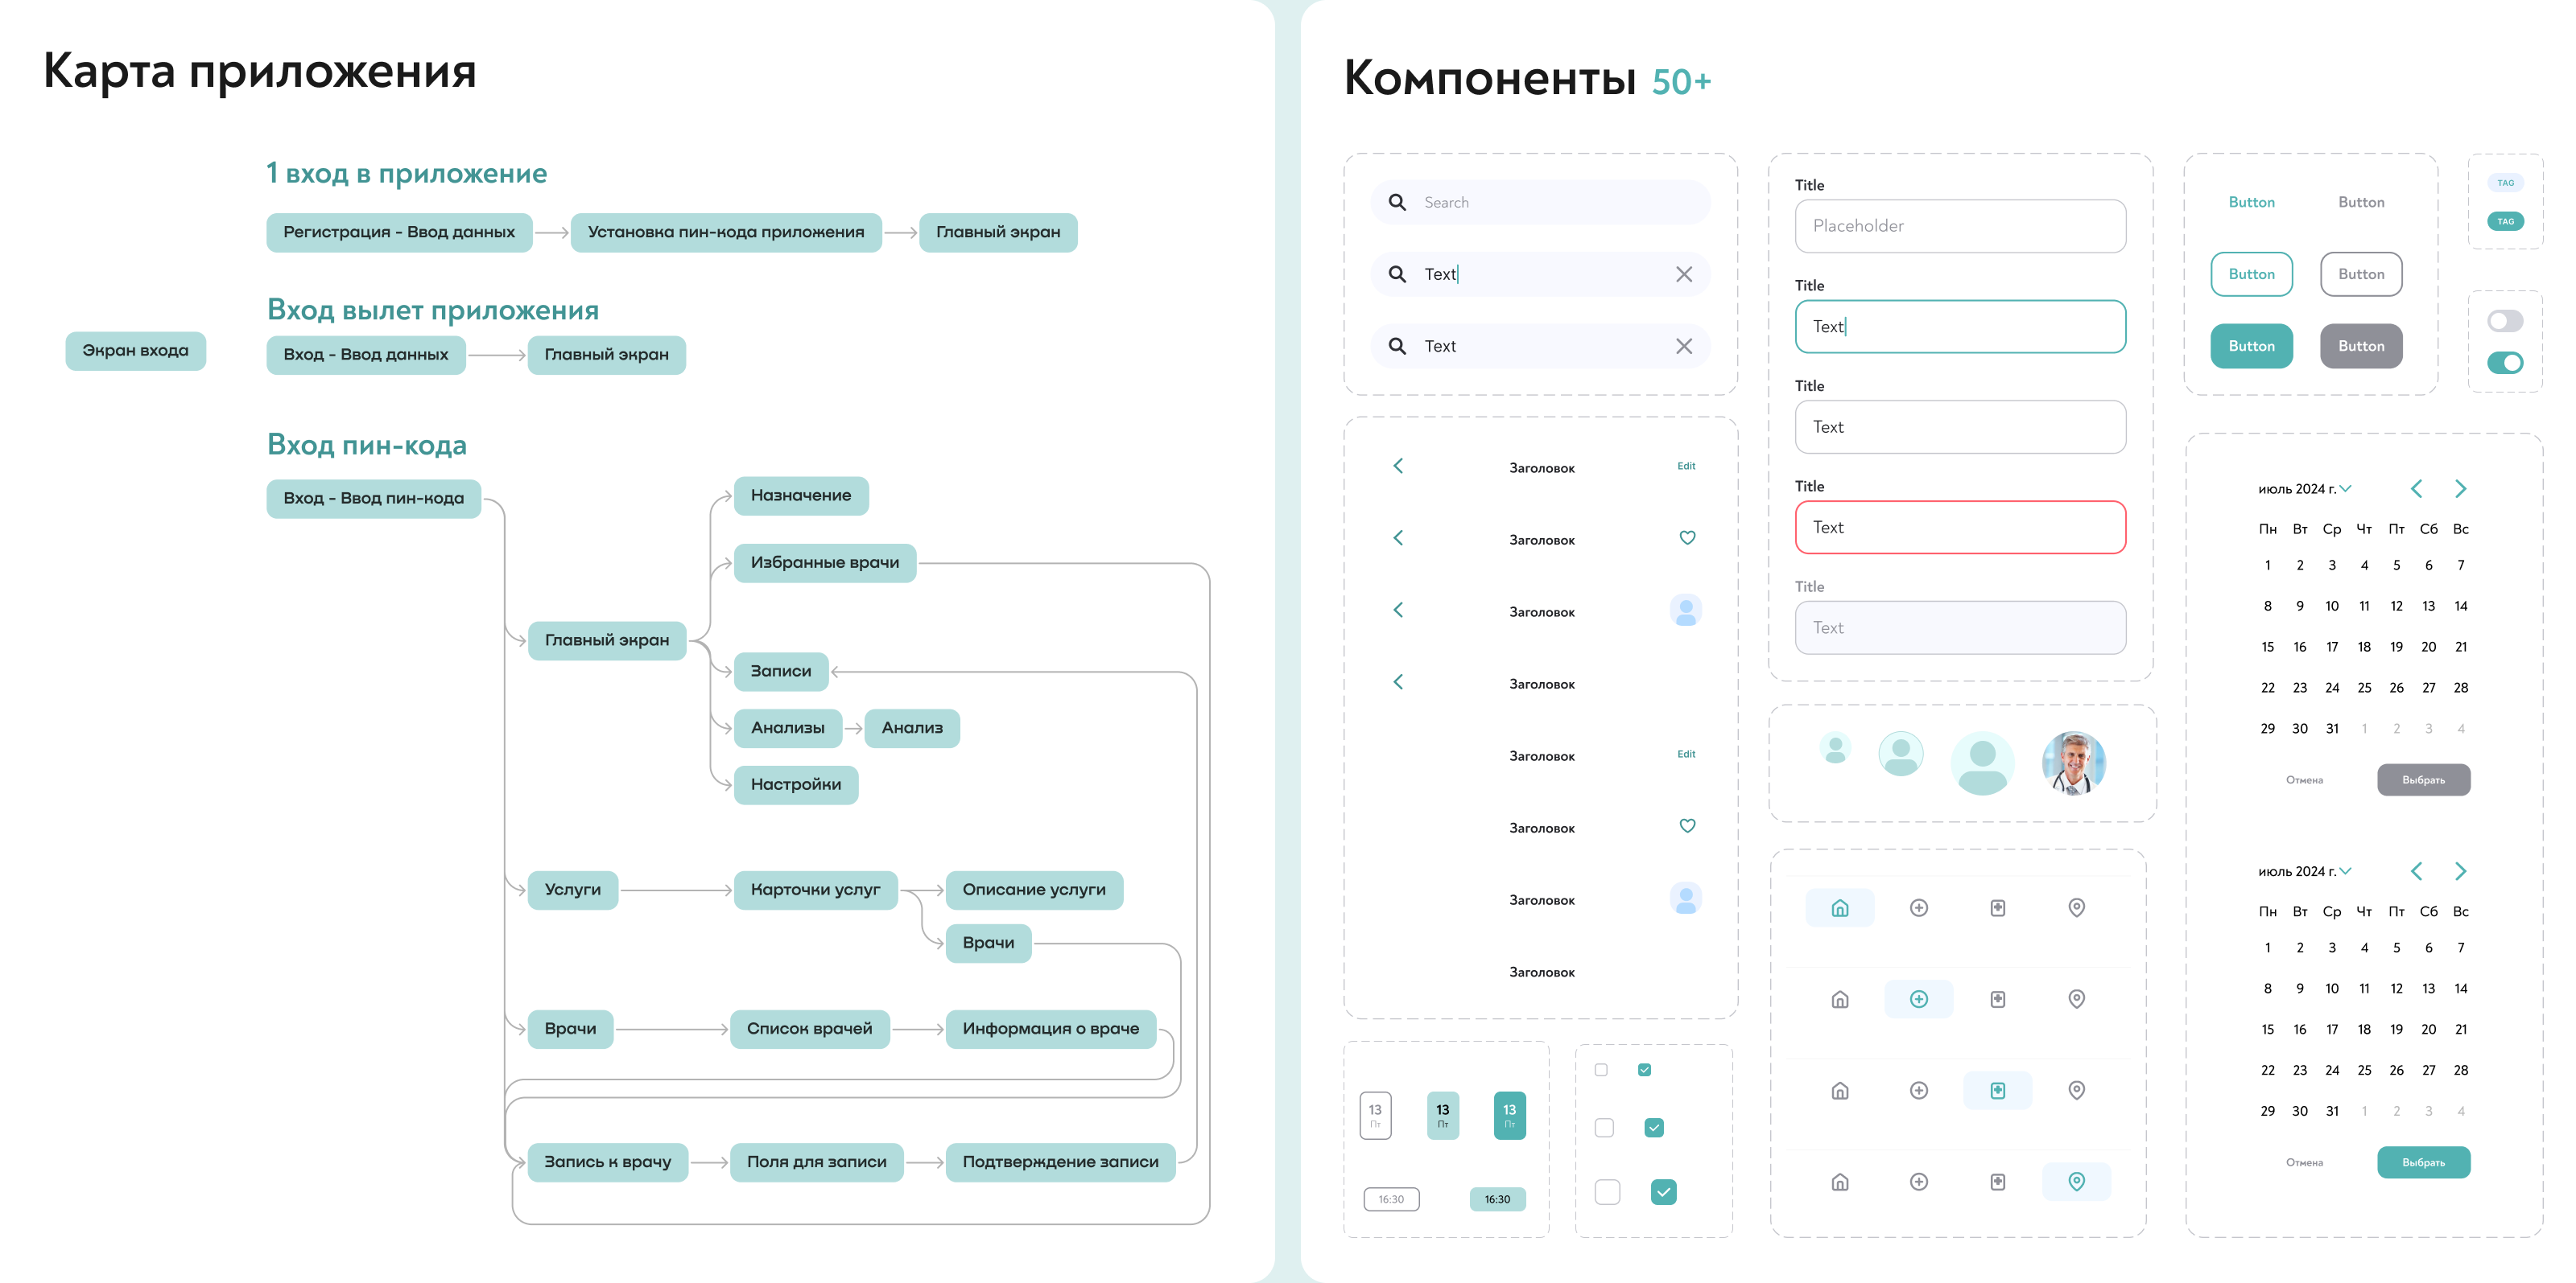Turn off the enabled teal toggle switch
2576x1283 pixels.
2506,363
